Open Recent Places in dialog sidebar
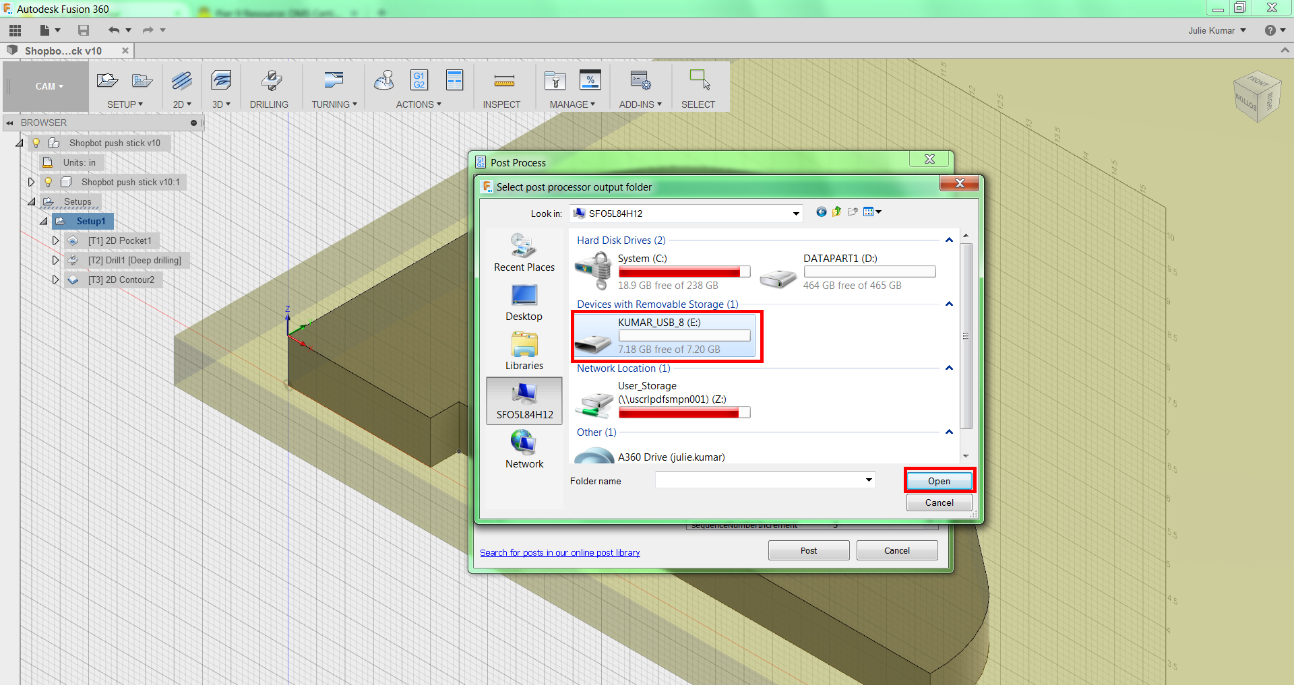The width and height of the screenshot is (1294, 685). [524, 253]
